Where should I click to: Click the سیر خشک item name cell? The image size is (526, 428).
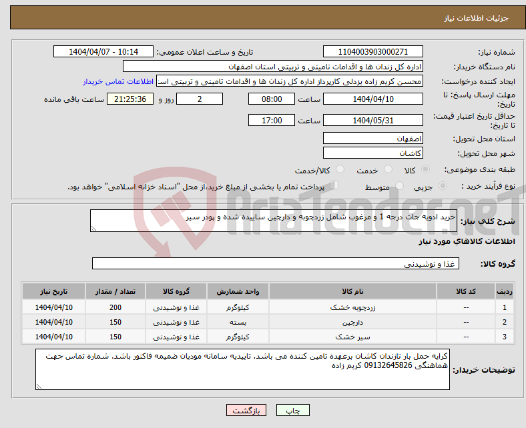[x=352, y=337]
